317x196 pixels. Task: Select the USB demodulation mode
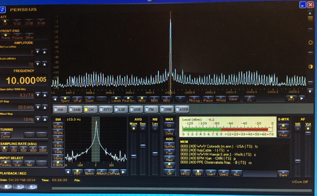point(136,110)
